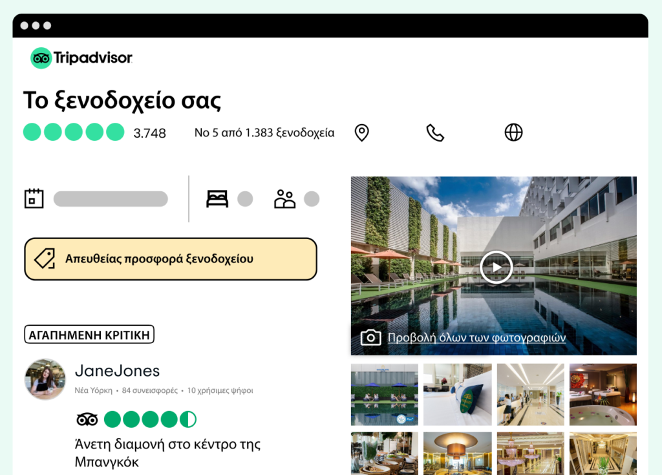Open Προβολή όλων των φωτογραφιών link

[476, 338]
